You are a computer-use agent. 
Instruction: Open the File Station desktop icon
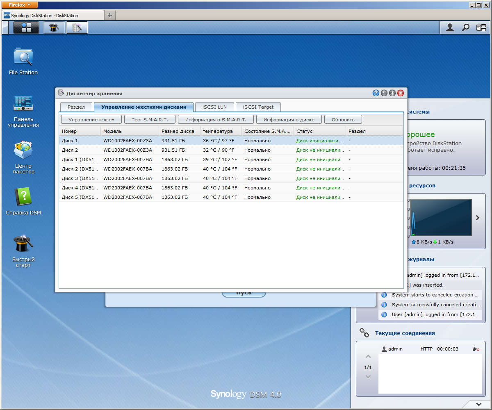pyautogui.click(x=23, y=57)
